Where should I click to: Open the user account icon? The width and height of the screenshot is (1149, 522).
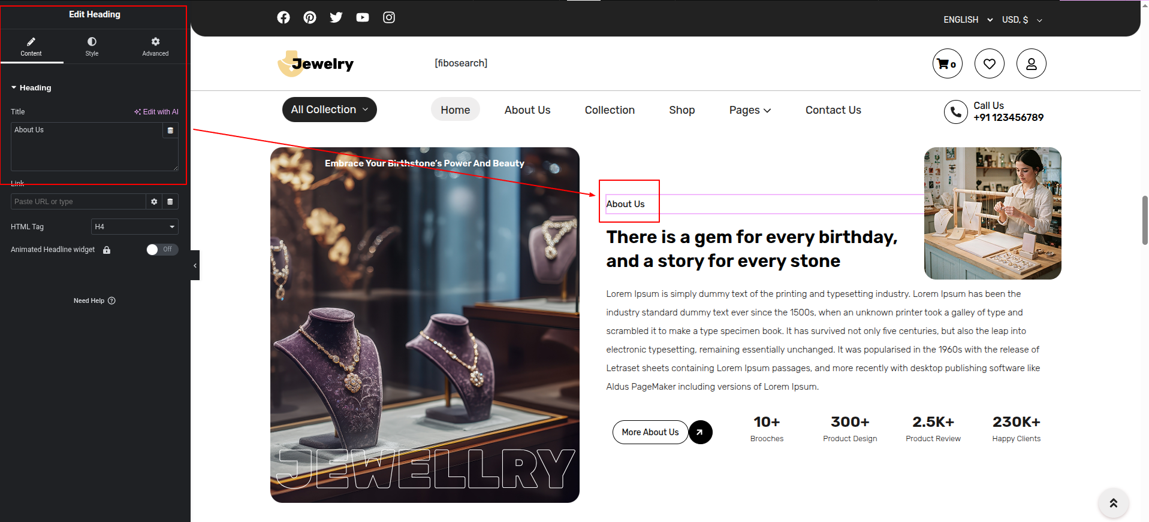click(x=1031, y=63)
